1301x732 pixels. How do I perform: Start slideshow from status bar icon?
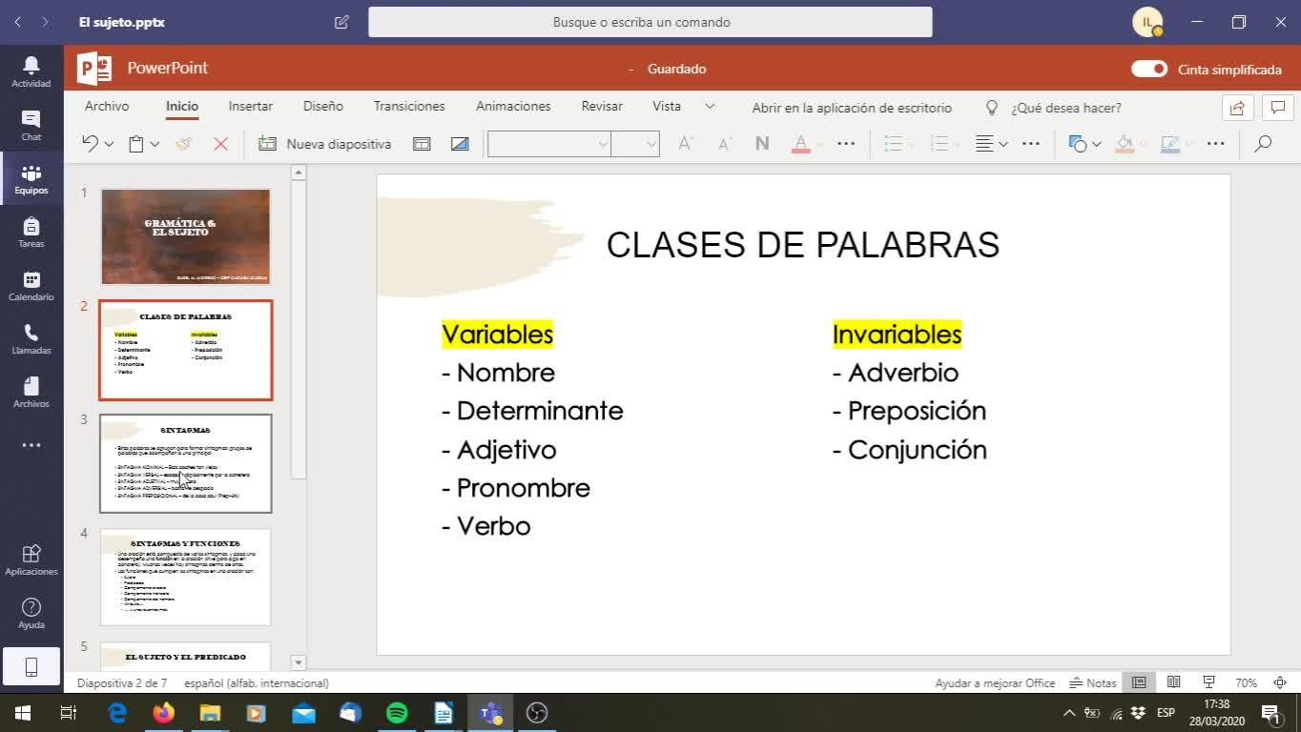[1208, 682]
